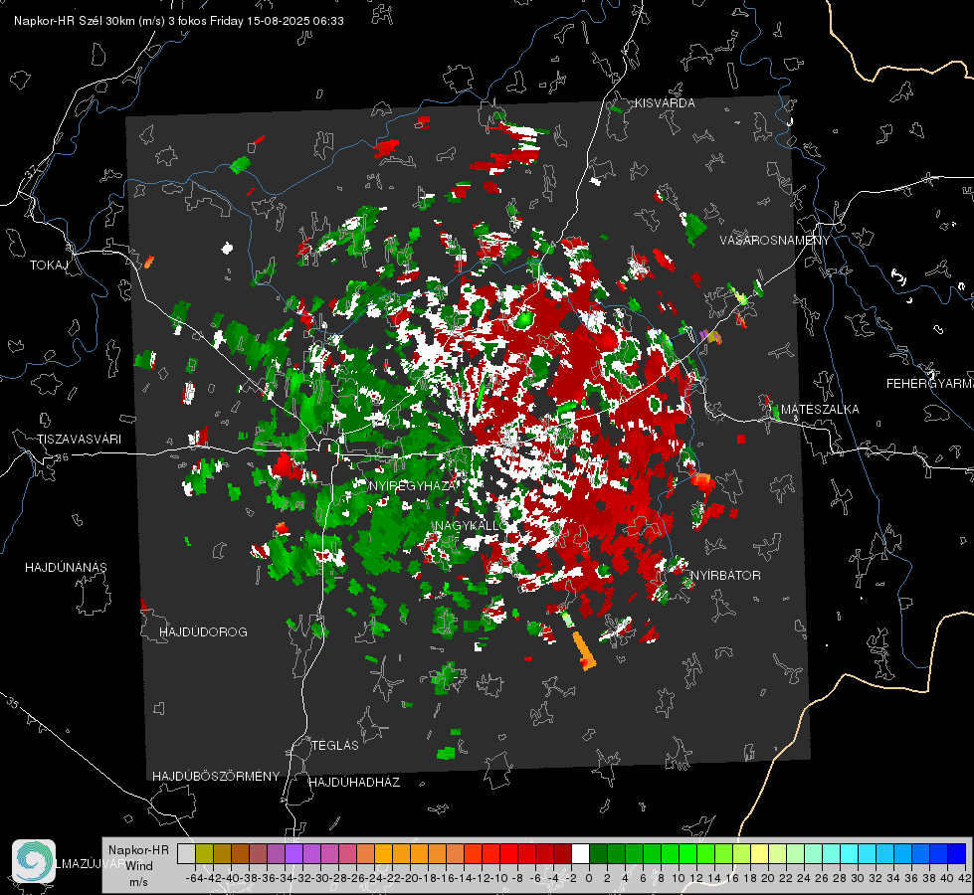This screenshot has width=974, height=895.
Task: Click the violet legend swatch between -34 and -32
Action: [293, 854]
